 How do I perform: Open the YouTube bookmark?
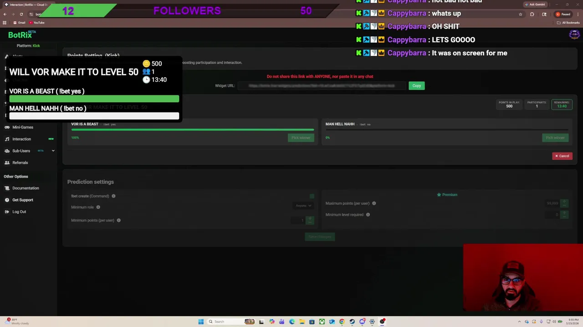click(x=36, y=23)
